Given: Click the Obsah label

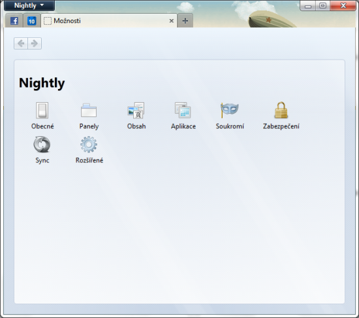Looking at the screenshot, I should pos(136,126).
